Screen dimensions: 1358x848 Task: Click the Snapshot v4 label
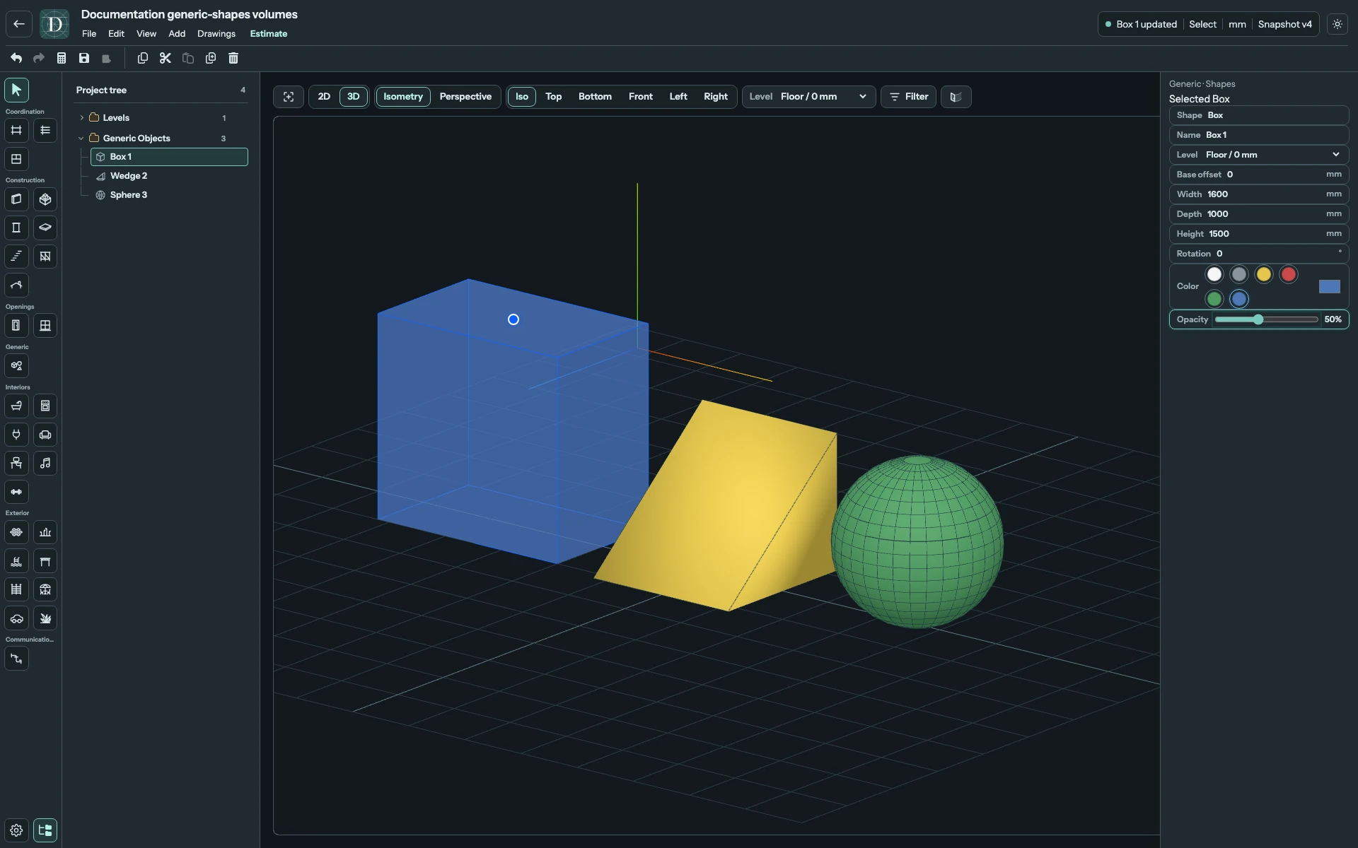1284,24
